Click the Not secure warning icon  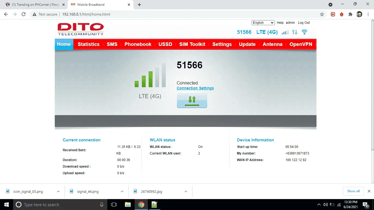point(34,14)
